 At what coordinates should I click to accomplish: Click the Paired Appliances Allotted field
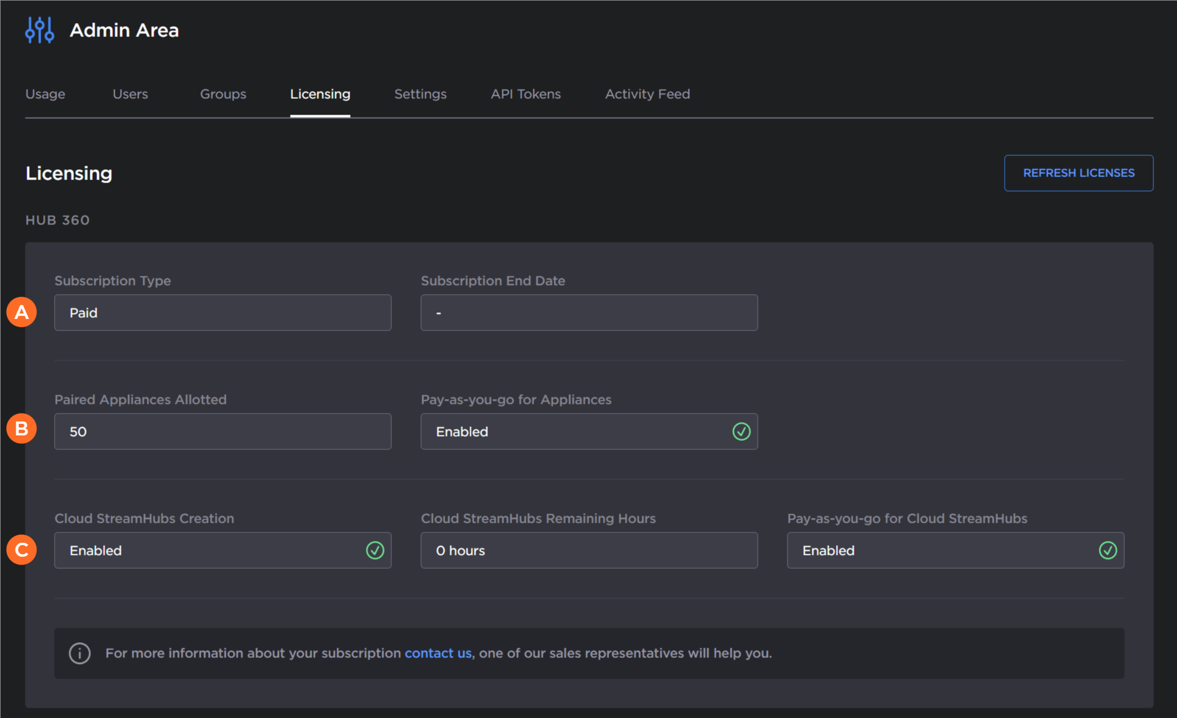tap(223, 432)
